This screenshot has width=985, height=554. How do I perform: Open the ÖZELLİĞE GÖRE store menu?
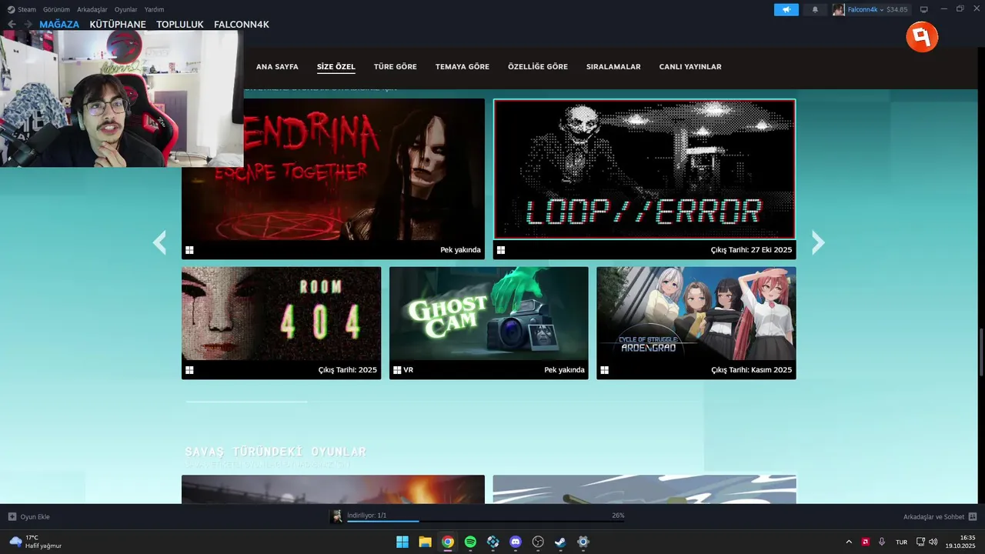click(x=538, y=67)
